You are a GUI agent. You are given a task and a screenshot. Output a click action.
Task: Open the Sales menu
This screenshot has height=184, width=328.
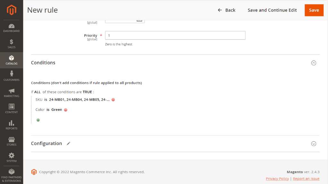coord(12,44)
